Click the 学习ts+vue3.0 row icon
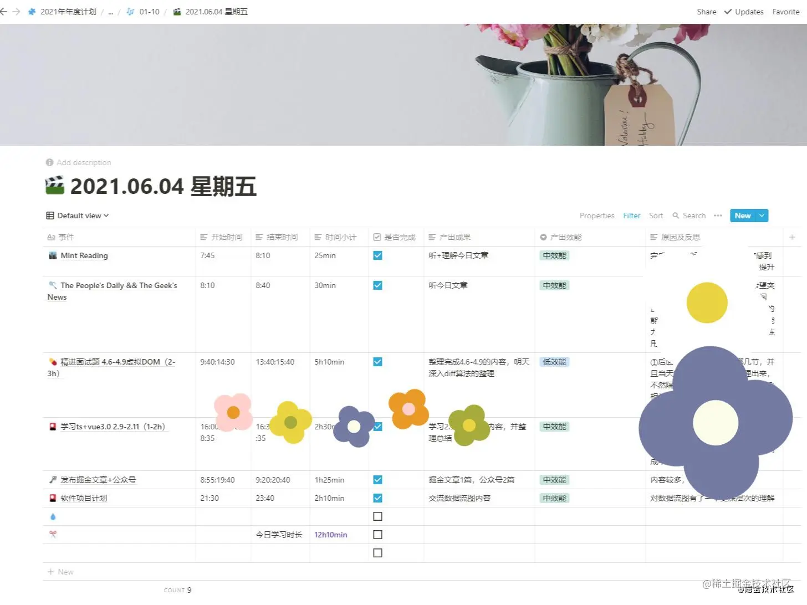The height and width of the screenshot is (605, 807). (x=53, y=427)
